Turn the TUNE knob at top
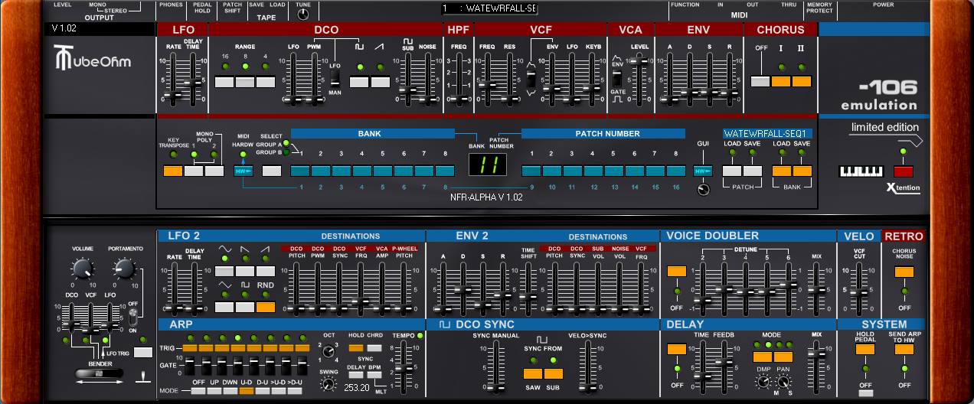Image resolution: width=974 pixels, height=404 pixels. 303,14
